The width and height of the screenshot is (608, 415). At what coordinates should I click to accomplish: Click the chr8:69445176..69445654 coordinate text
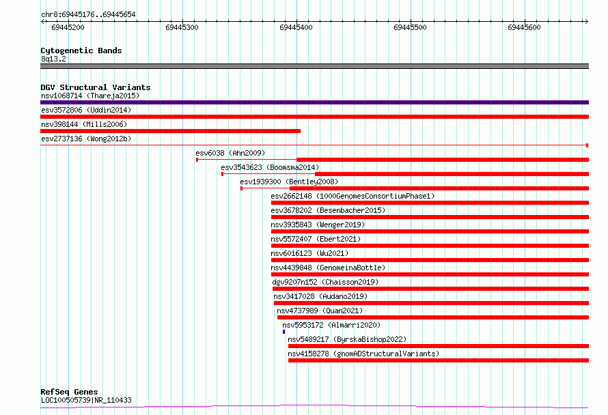88,15
